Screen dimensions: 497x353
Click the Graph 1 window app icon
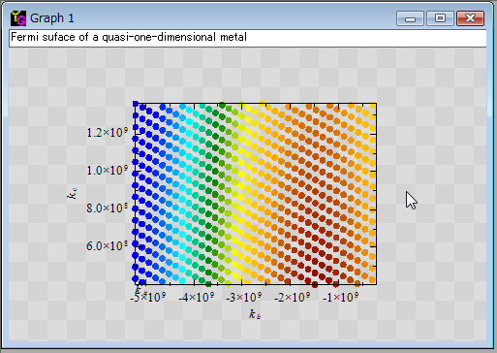[x=18, y=18]
